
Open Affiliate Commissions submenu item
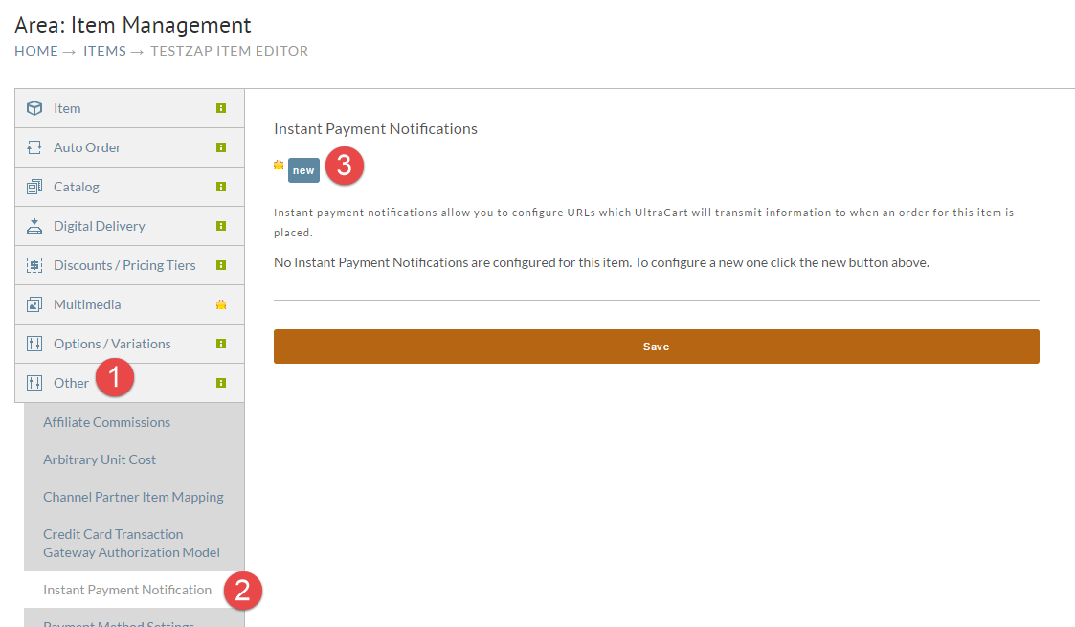106,422
